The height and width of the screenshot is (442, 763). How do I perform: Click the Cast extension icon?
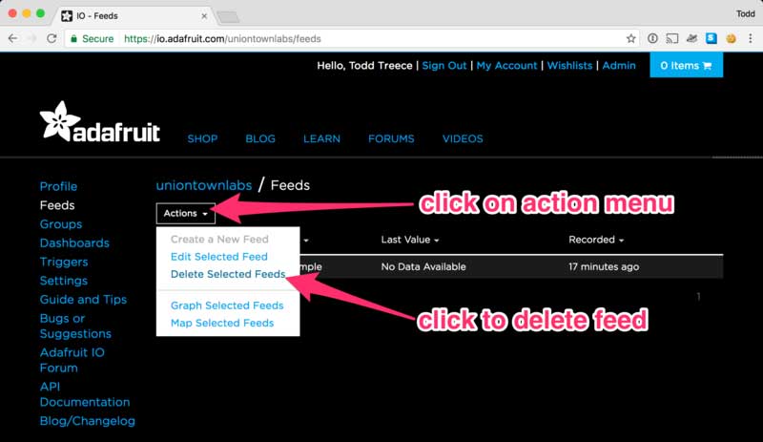click(671, 39)
